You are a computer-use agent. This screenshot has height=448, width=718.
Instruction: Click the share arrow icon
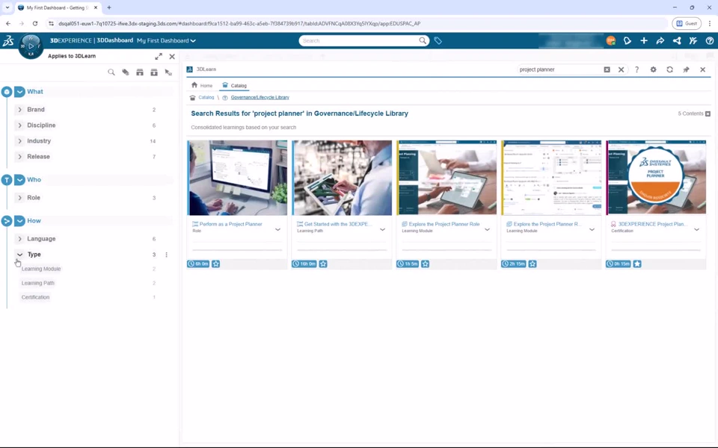660,40
